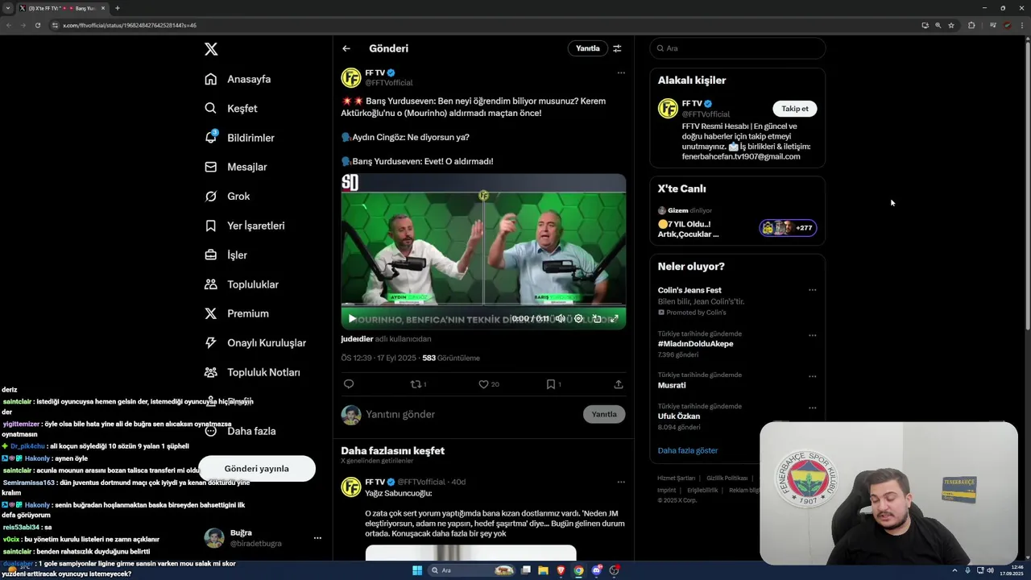Open options for #MiadınDolduAkepe trend
Image resolution: width=1031 pixels, height=580 pixels.
coord(813,335)
